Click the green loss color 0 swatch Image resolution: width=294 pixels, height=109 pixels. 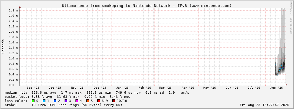point(33,101)
